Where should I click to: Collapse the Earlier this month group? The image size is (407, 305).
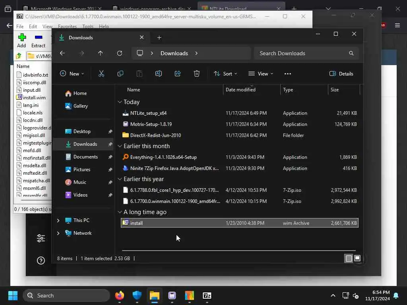pos(120,146)
